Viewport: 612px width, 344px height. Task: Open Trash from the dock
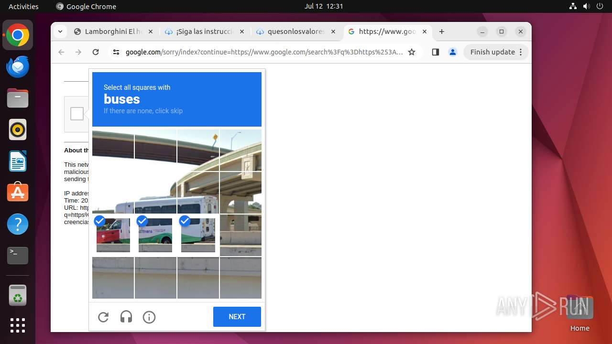tap(18, 295)
